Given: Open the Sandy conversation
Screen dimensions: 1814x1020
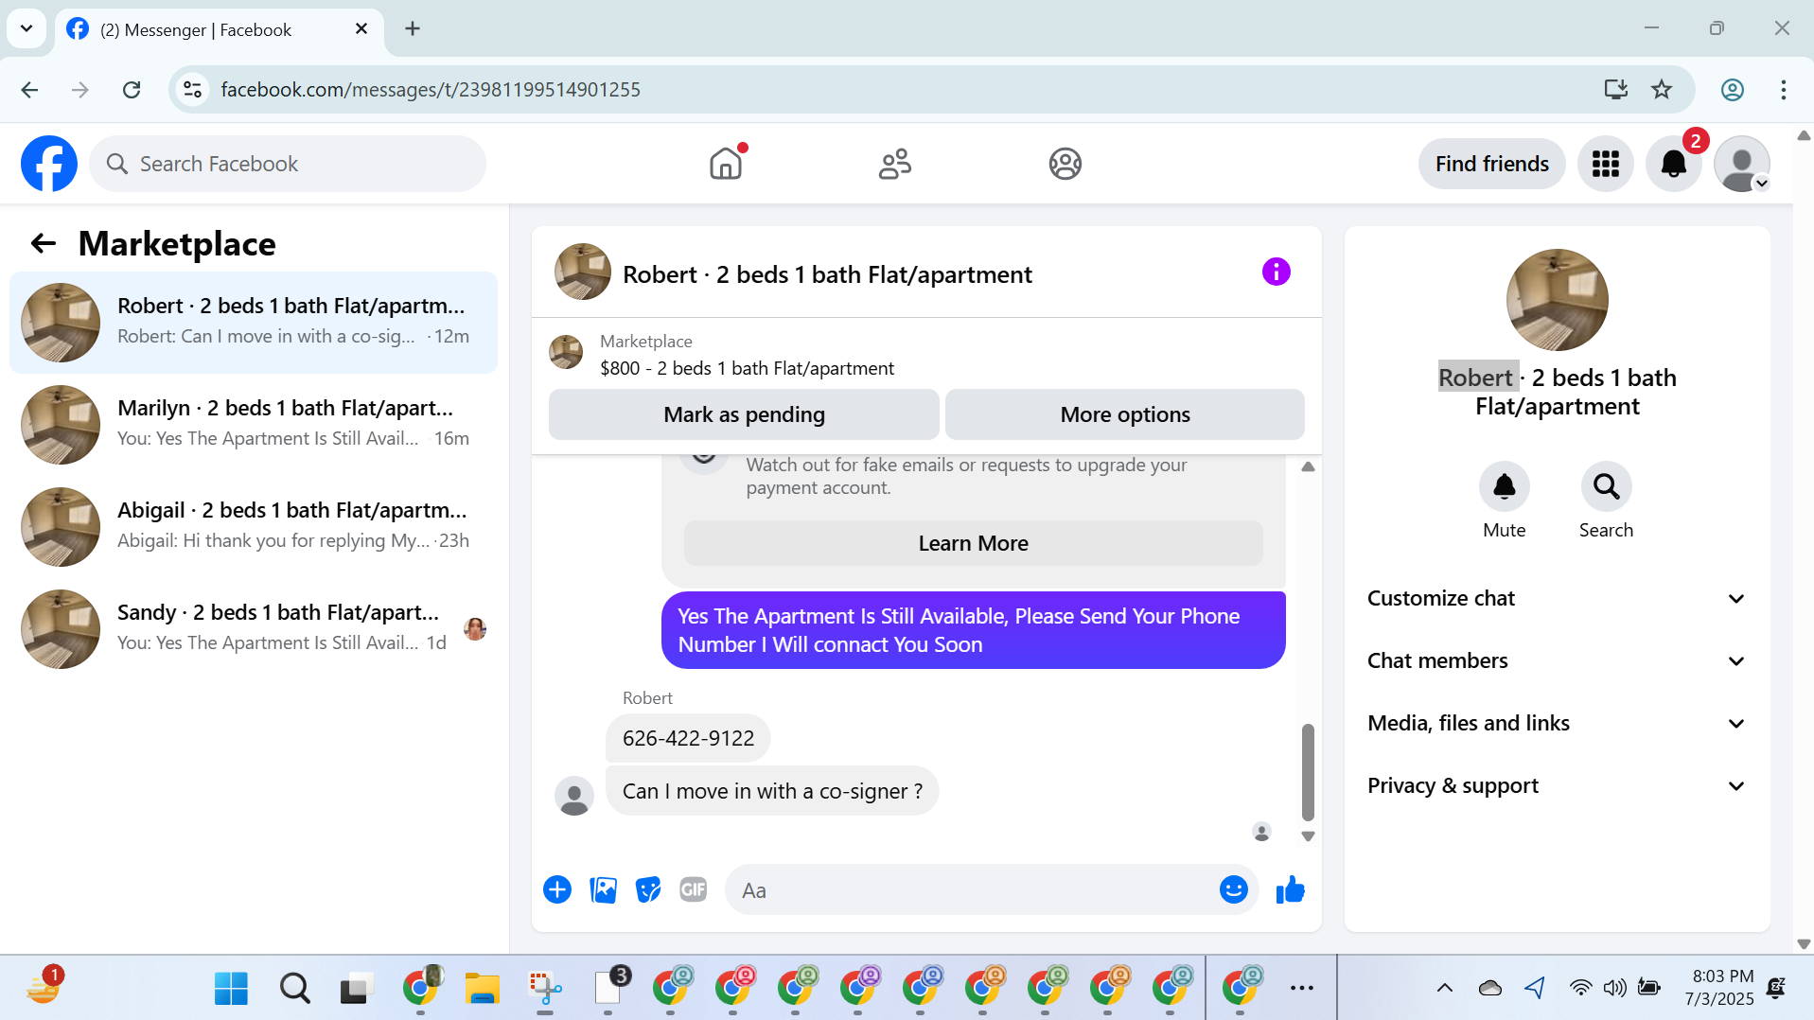Looking at the screenshot, I should (253, 628).
